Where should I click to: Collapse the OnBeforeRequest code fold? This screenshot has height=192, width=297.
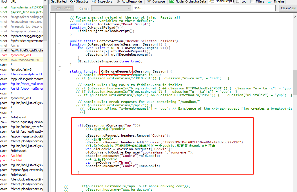[59, 72]
